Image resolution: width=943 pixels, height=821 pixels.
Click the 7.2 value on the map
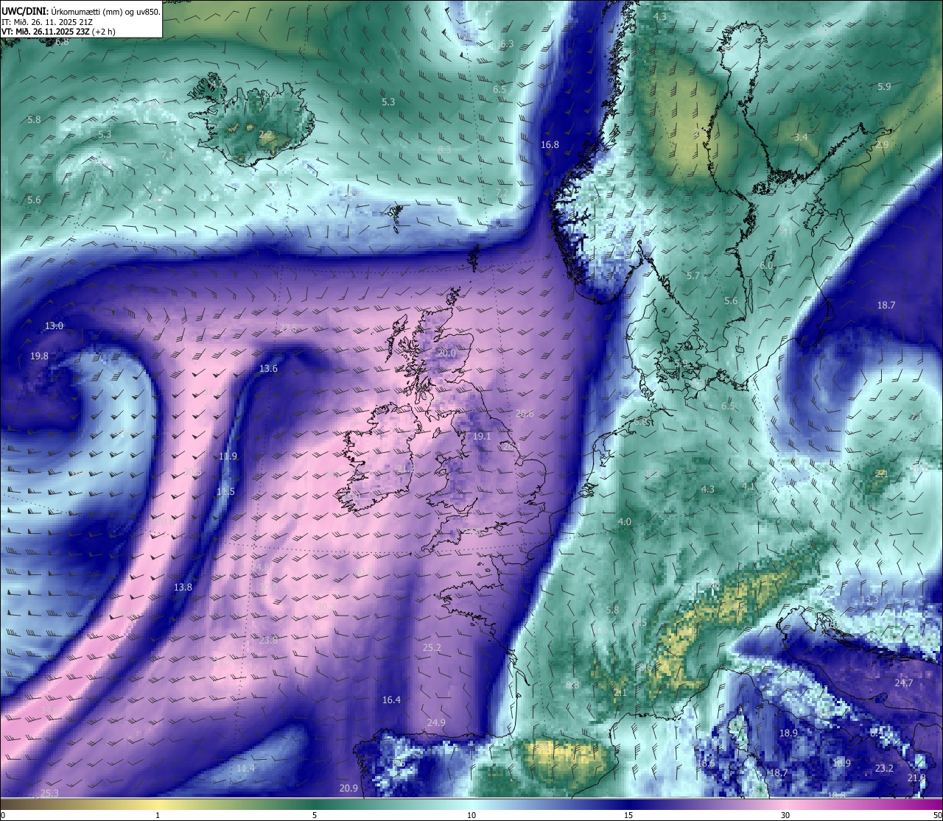[502, 192]
